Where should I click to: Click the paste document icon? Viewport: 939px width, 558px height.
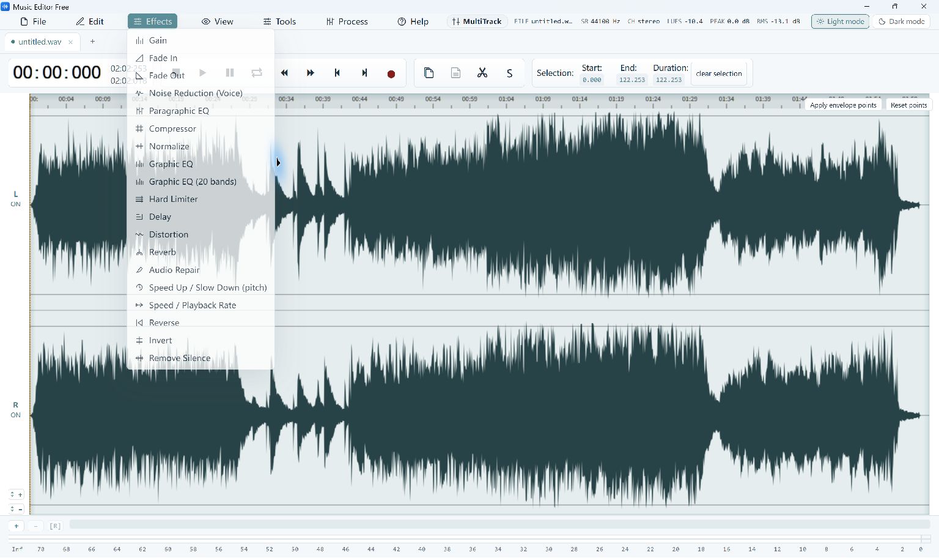pyautogui.click(x=455, y=73)
